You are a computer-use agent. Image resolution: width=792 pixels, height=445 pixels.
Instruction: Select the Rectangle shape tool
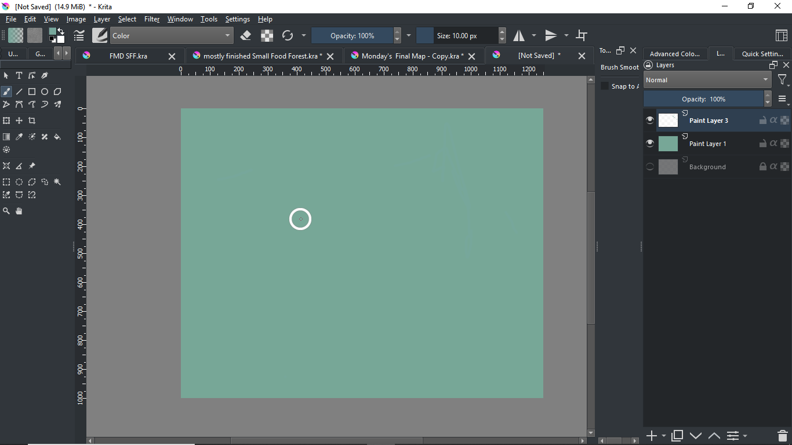(x=32, y=92)
